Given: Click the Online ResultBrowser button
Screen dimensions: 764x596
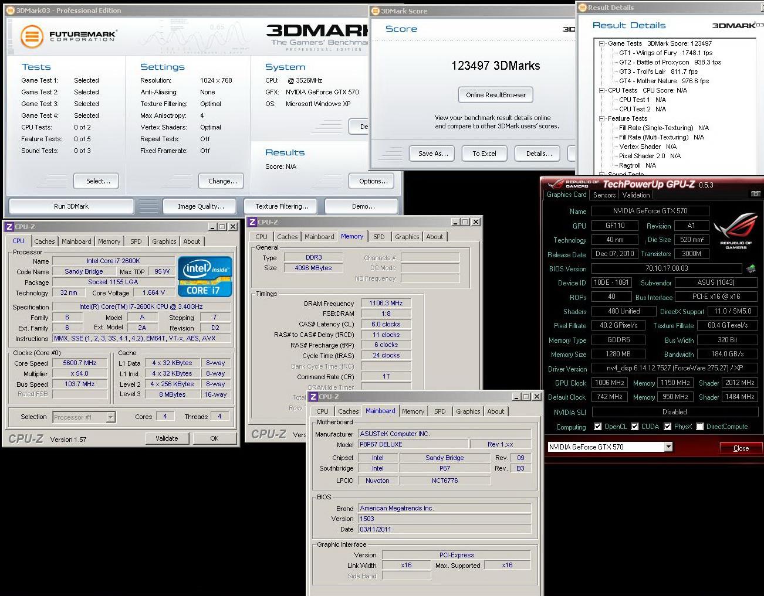Looking at the screenshot, I should click(496, 95).
